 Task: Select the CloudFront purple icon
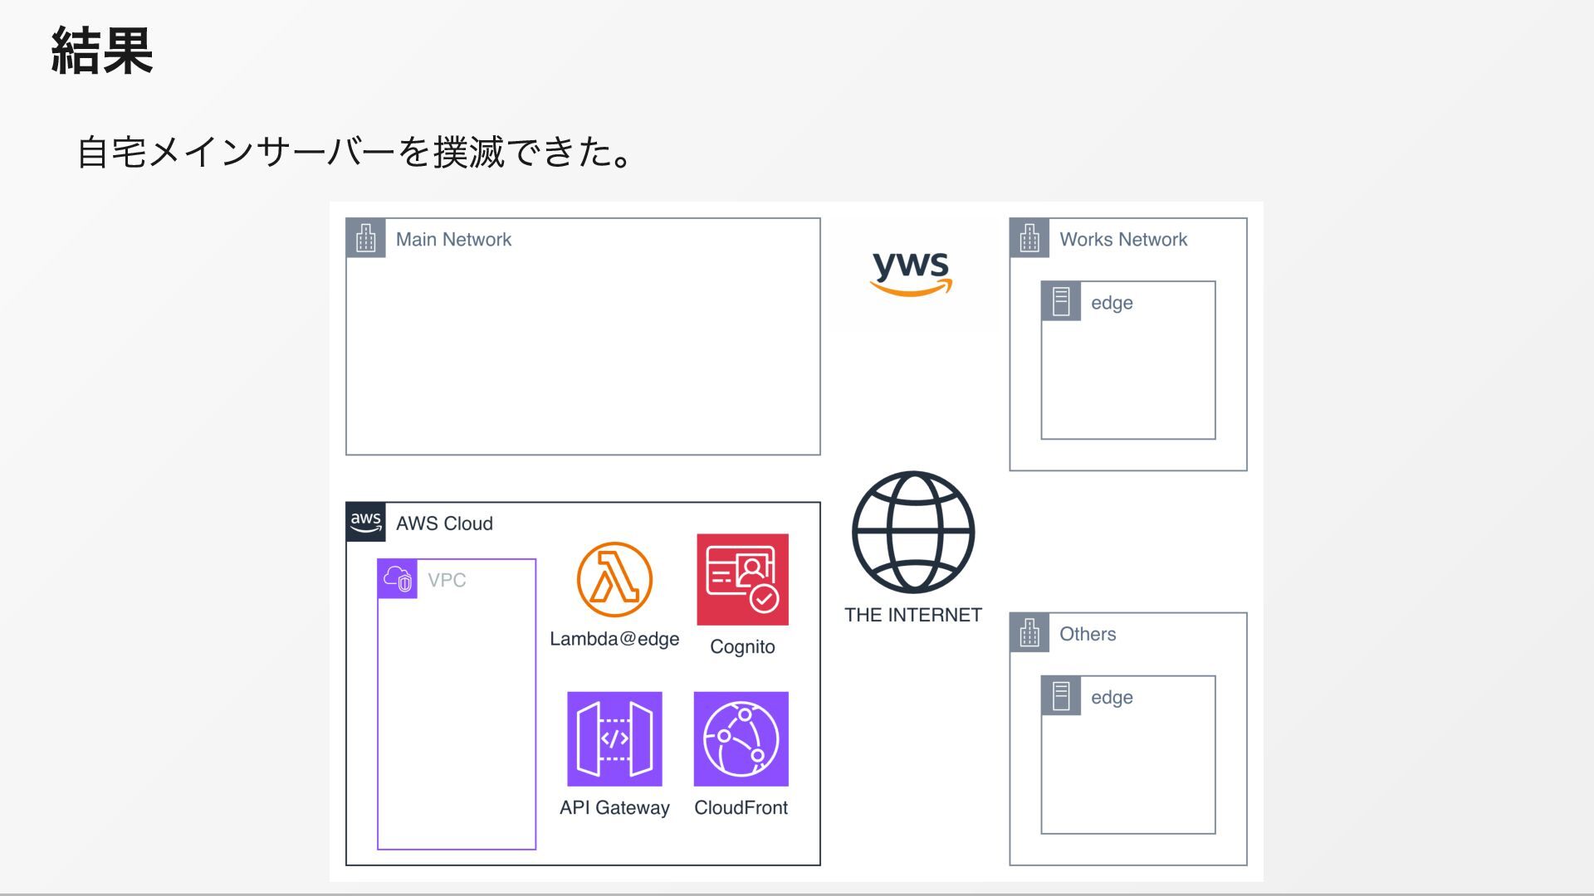[741, 738]
